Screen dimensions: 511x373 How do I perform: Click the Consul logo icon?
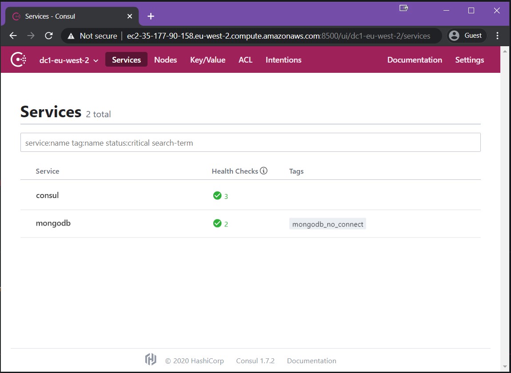[18, 60]
